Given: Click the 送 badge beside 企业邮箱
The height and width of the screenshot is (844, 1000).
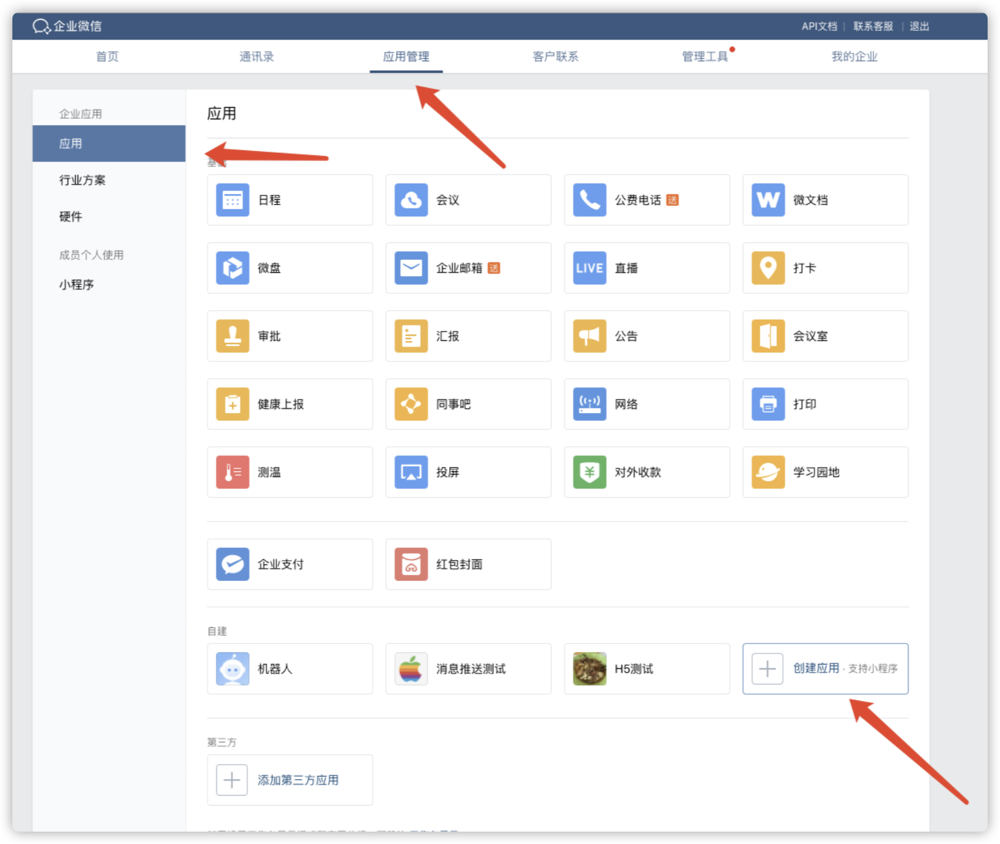Looking at the screenshot, I should pos(494,268).
